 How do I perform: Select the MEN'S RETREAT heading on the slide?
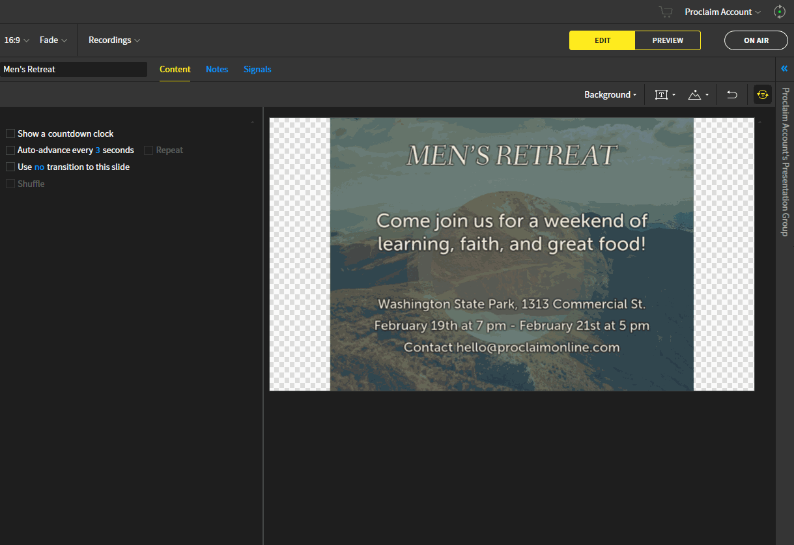tap(511, 156)
